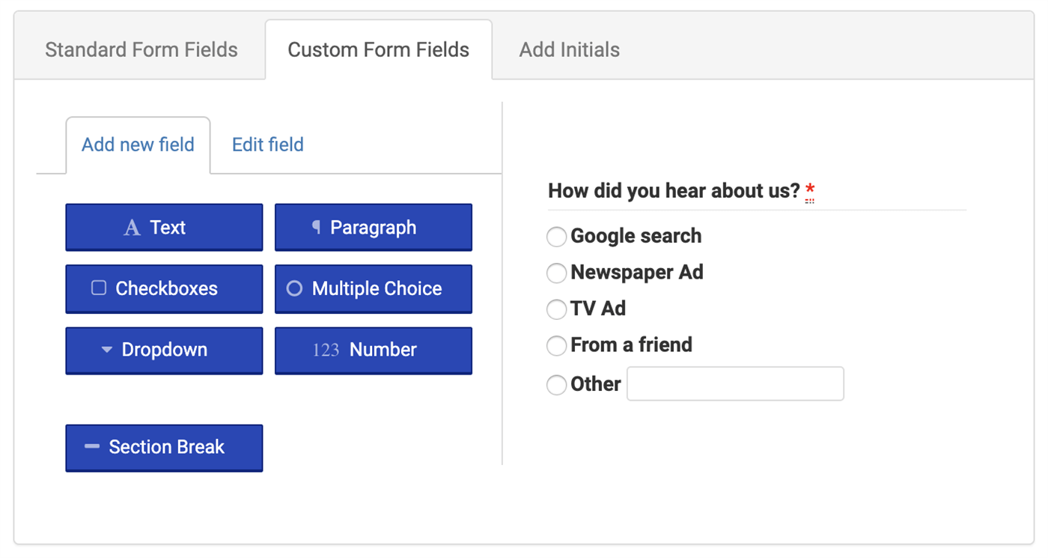Select the Text field type icon
Image resolution: width=1048 pixels, height=558 pixels.
(x=132, y=227)
